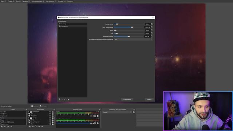Hide the Градиент browser source

[50, 116]
